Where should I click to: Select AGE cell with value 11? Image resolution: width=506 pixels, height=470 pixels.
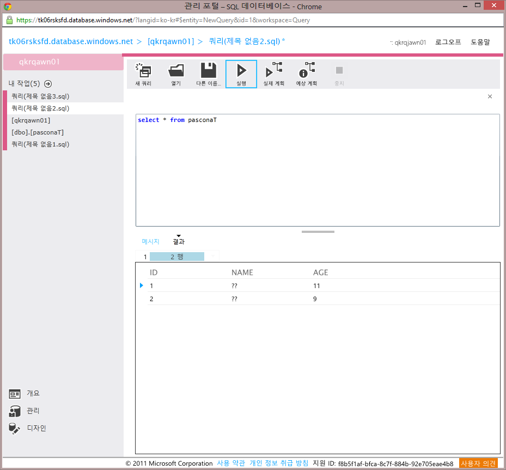coord(316,286)
